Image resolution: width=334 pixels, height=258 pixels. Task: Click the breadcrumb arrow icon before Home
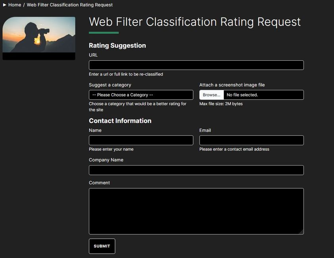(5, 5)
